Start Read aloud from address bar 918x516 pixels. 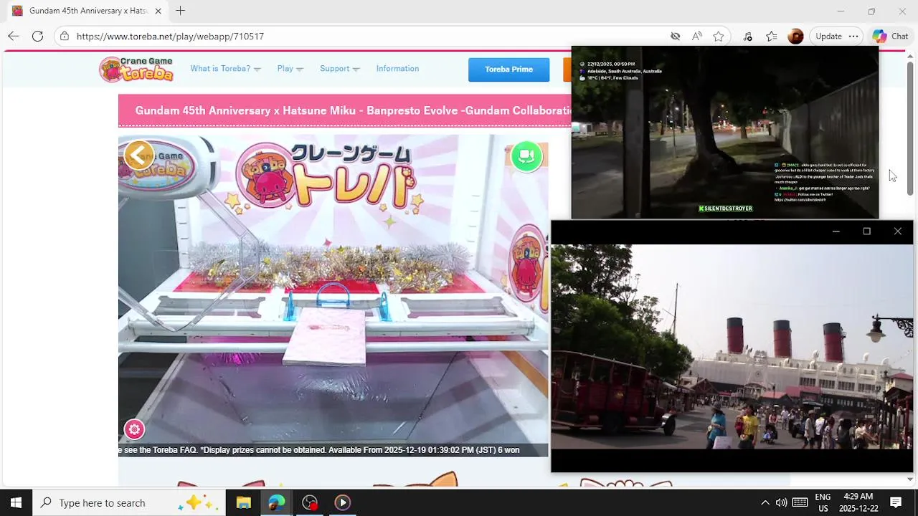(x=697, y=36)
